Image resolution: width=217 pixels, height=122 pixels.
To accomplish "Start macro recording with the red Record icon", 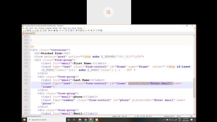I will [x=91, y=30].
